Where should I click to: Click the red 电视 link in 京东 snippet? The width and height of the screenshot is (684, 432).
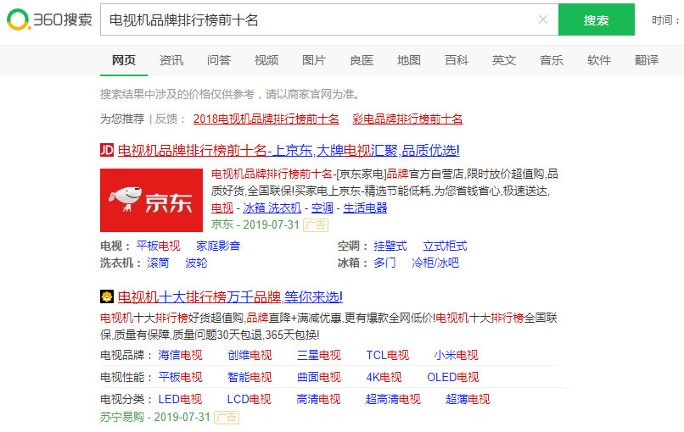click(222, 208)
